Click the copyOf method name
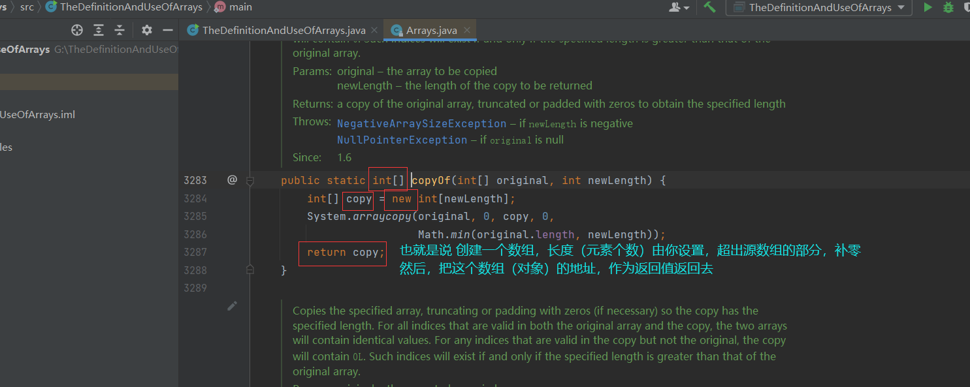Screen dimensions: 970x387 coord(431,180)
